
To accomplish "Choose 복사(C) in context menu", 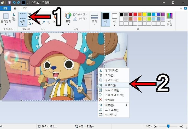I will pyautogui.click(x=114, y=75).
